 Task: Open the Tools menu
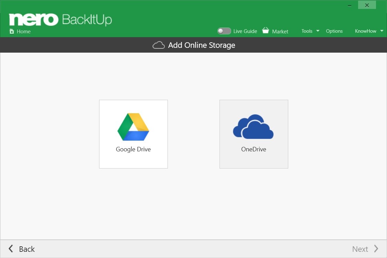[x=307, y=31]
